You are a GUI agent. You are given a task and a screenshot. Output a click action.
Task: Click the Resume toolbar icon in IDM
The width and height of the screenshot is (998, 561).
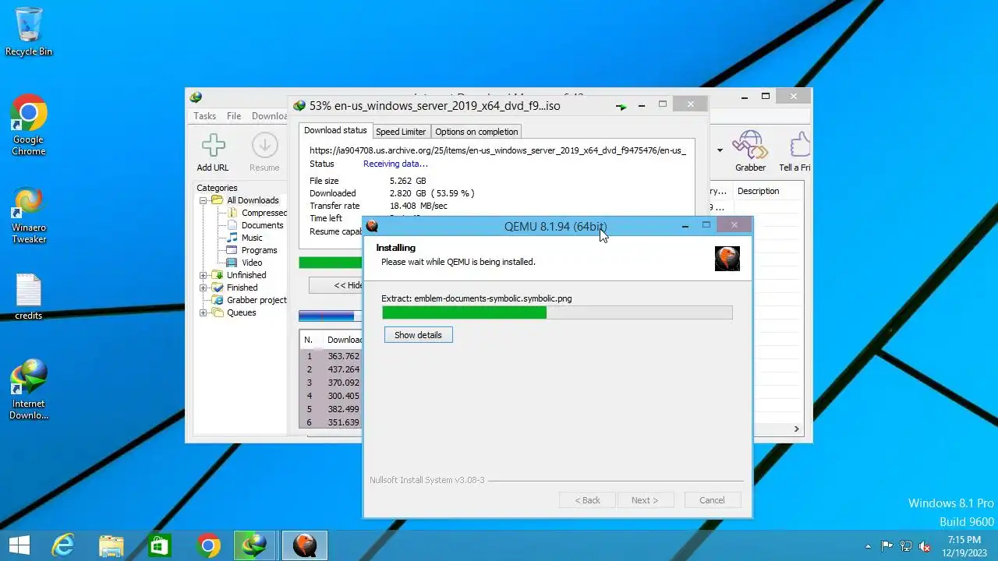pos(264,146)
